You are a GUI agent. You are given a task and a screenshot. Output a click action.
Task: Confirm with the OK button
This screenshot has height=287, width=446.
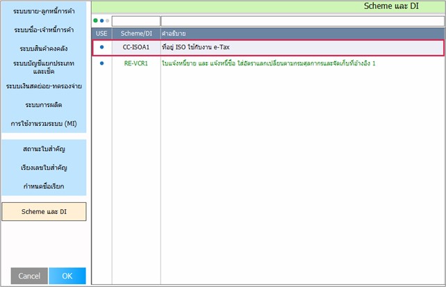pyautogui.click(x=67, y=276)
